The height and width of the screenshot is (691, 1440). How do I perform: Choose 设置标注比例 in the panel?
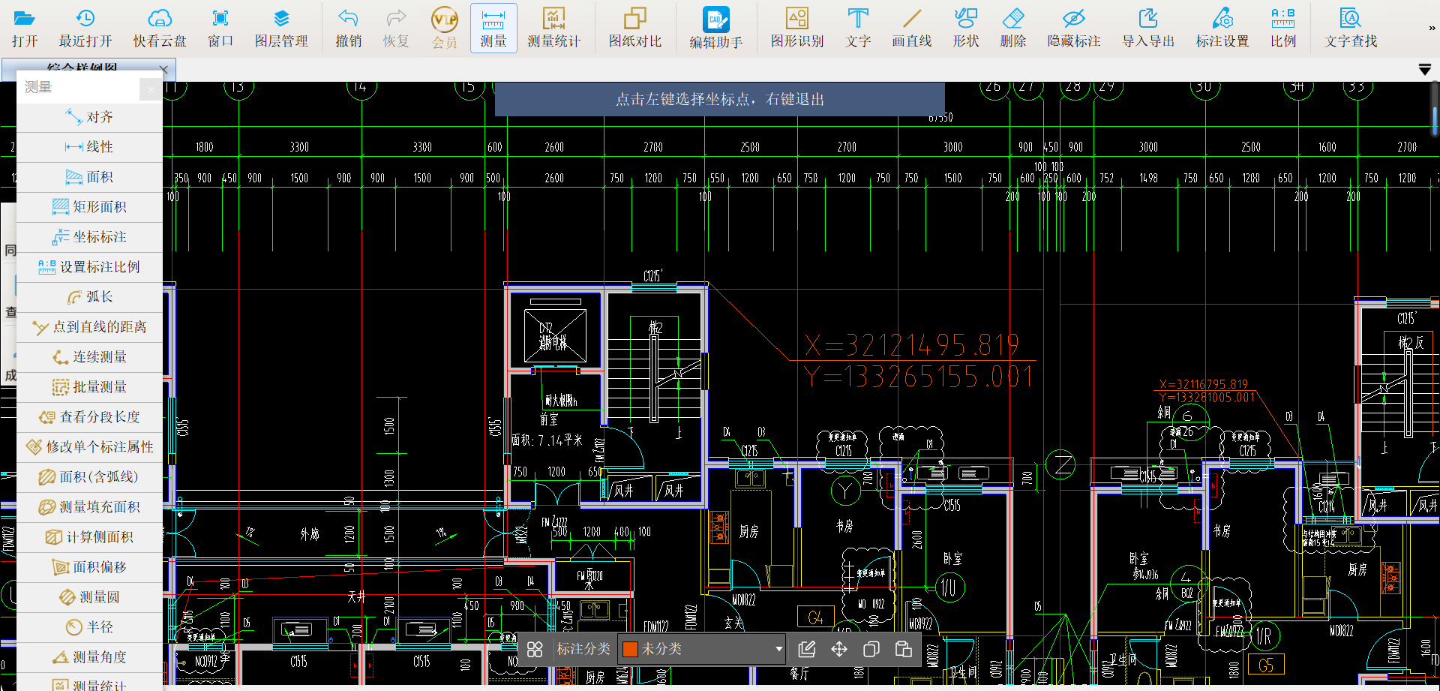click(x=89, y=267)
